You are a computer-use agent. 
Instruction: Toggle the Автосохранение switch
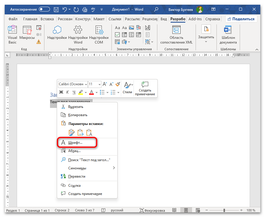(44, 9)
